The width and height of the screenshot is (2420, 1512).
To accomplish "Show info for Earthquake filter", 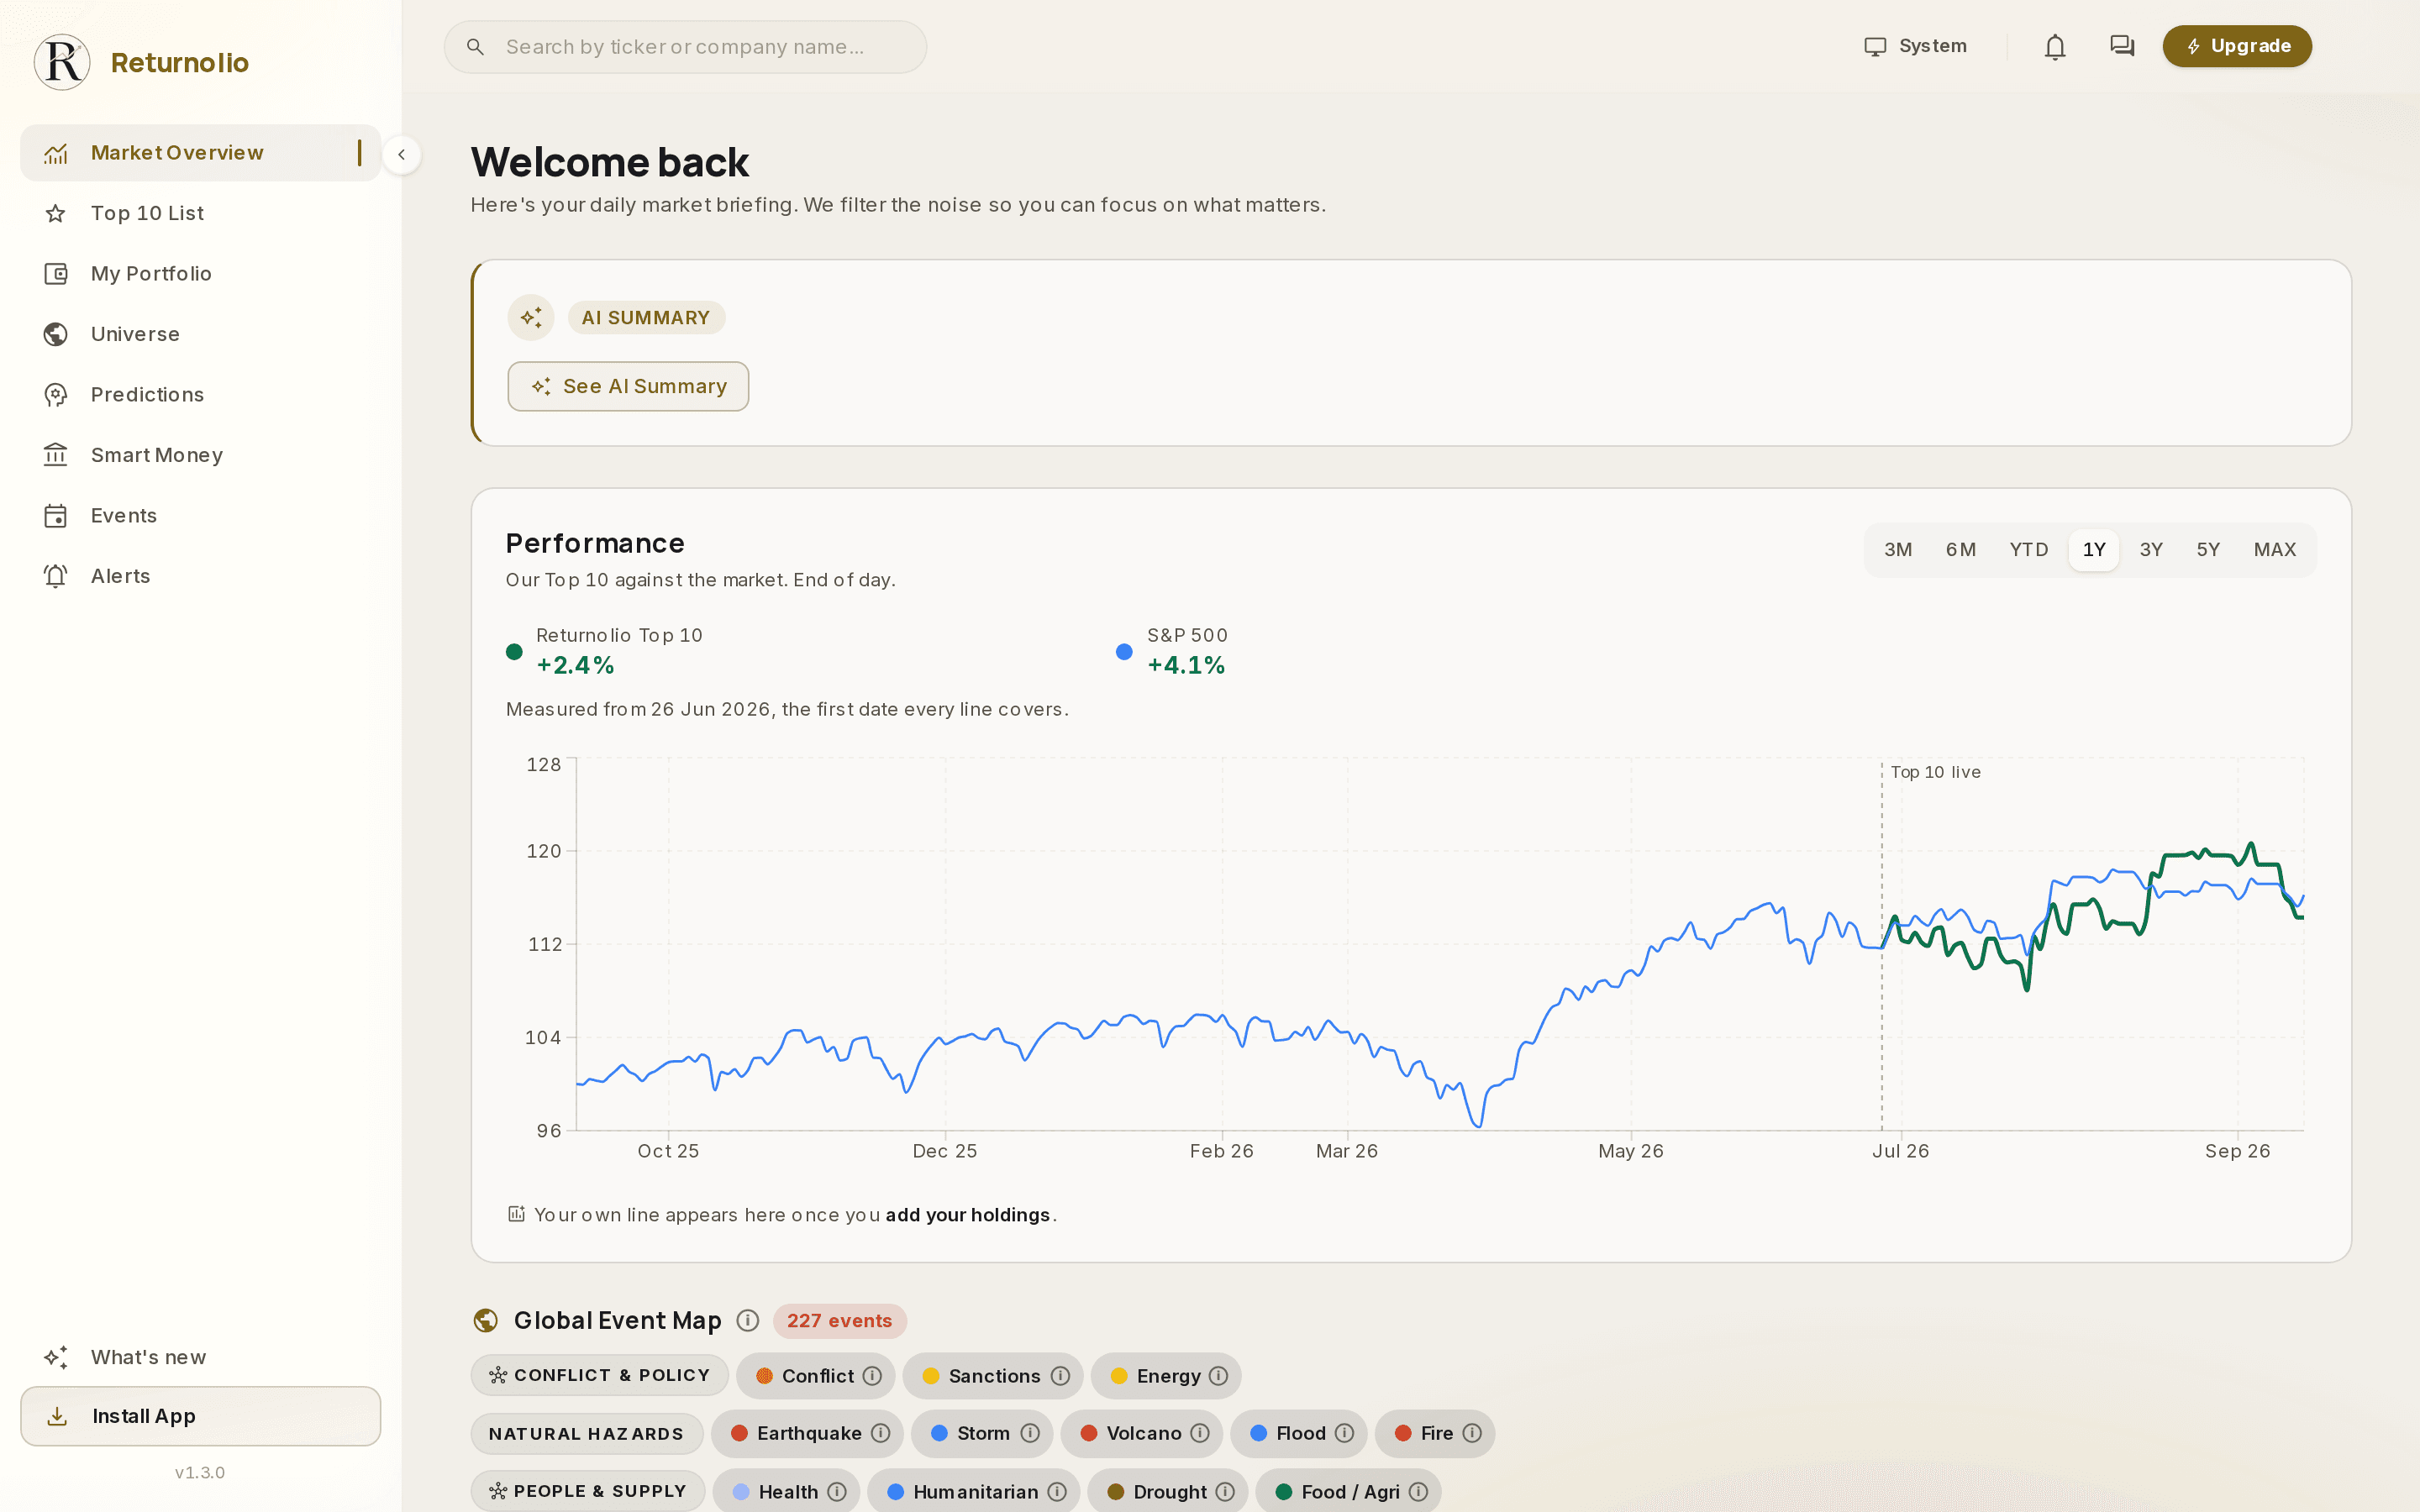I will pyautogui.click(x=880, y=1433).
